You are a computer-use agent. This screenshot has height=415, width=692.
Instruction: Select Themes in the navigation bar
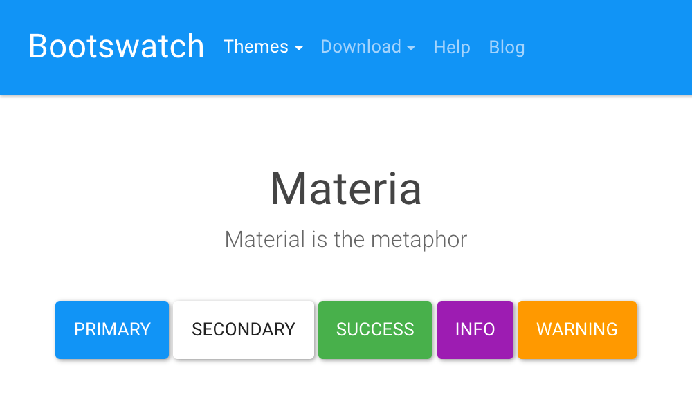pyautogui.click(x=256, y=47)
